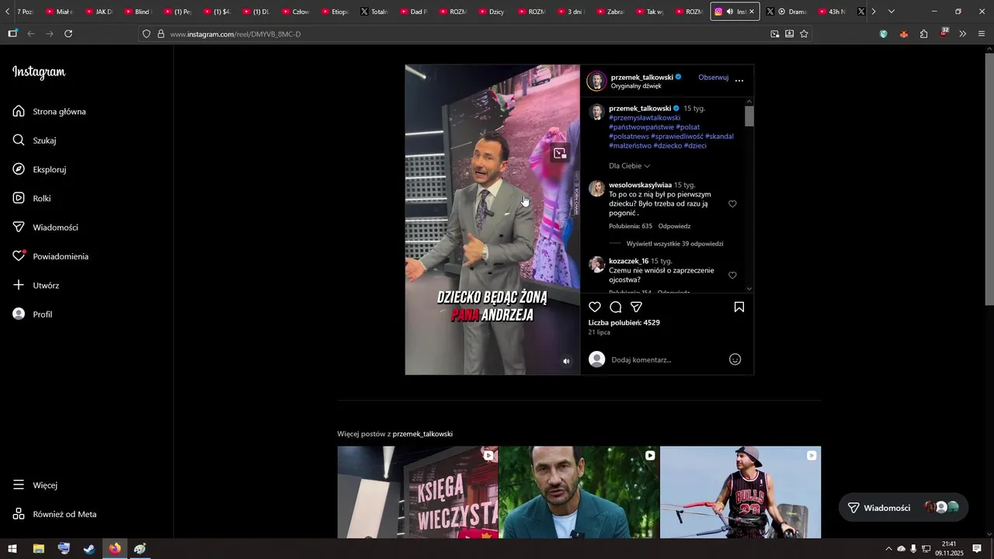Bookmark the page with the star icon
This screenshot has width=994, height=559.
tap(804, 34)
